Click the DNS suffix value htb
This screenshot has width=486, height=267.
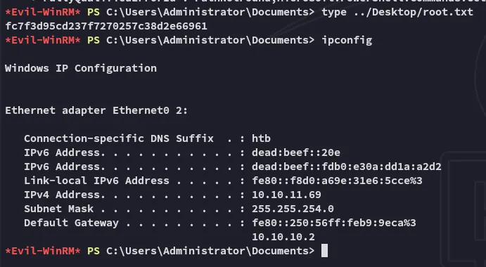pos(262,138)
